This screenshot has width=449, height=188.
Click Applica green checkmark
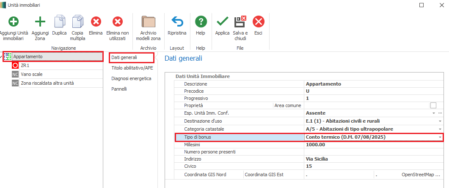coord(222,22)
